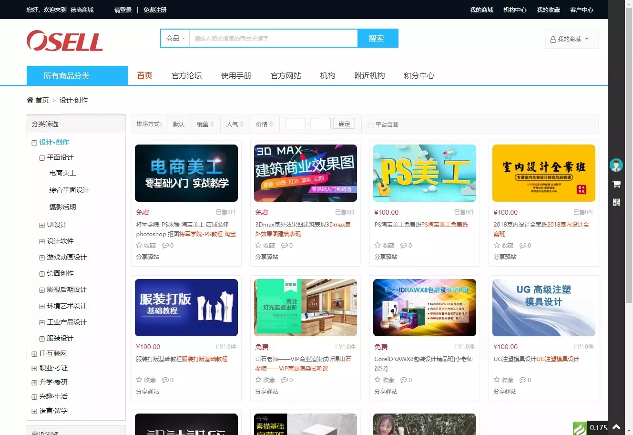The height and width of the screenshot is (435, 633).
Task: Click the product keyword search field
Action: tap(274, 38)
